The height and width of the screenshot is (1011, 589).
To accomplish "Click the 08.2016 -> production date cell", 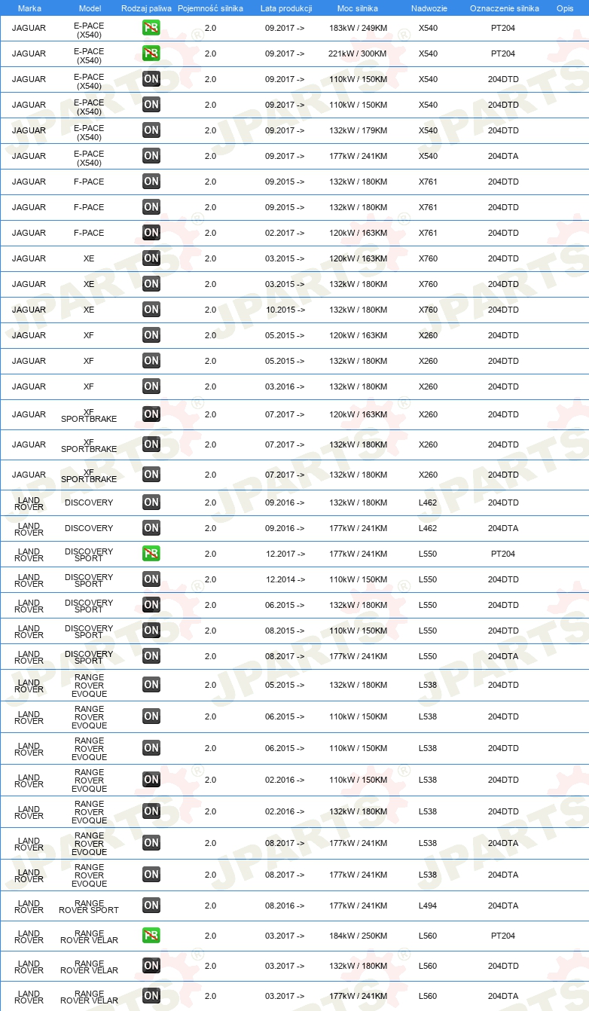I will (x=285, y=906).
